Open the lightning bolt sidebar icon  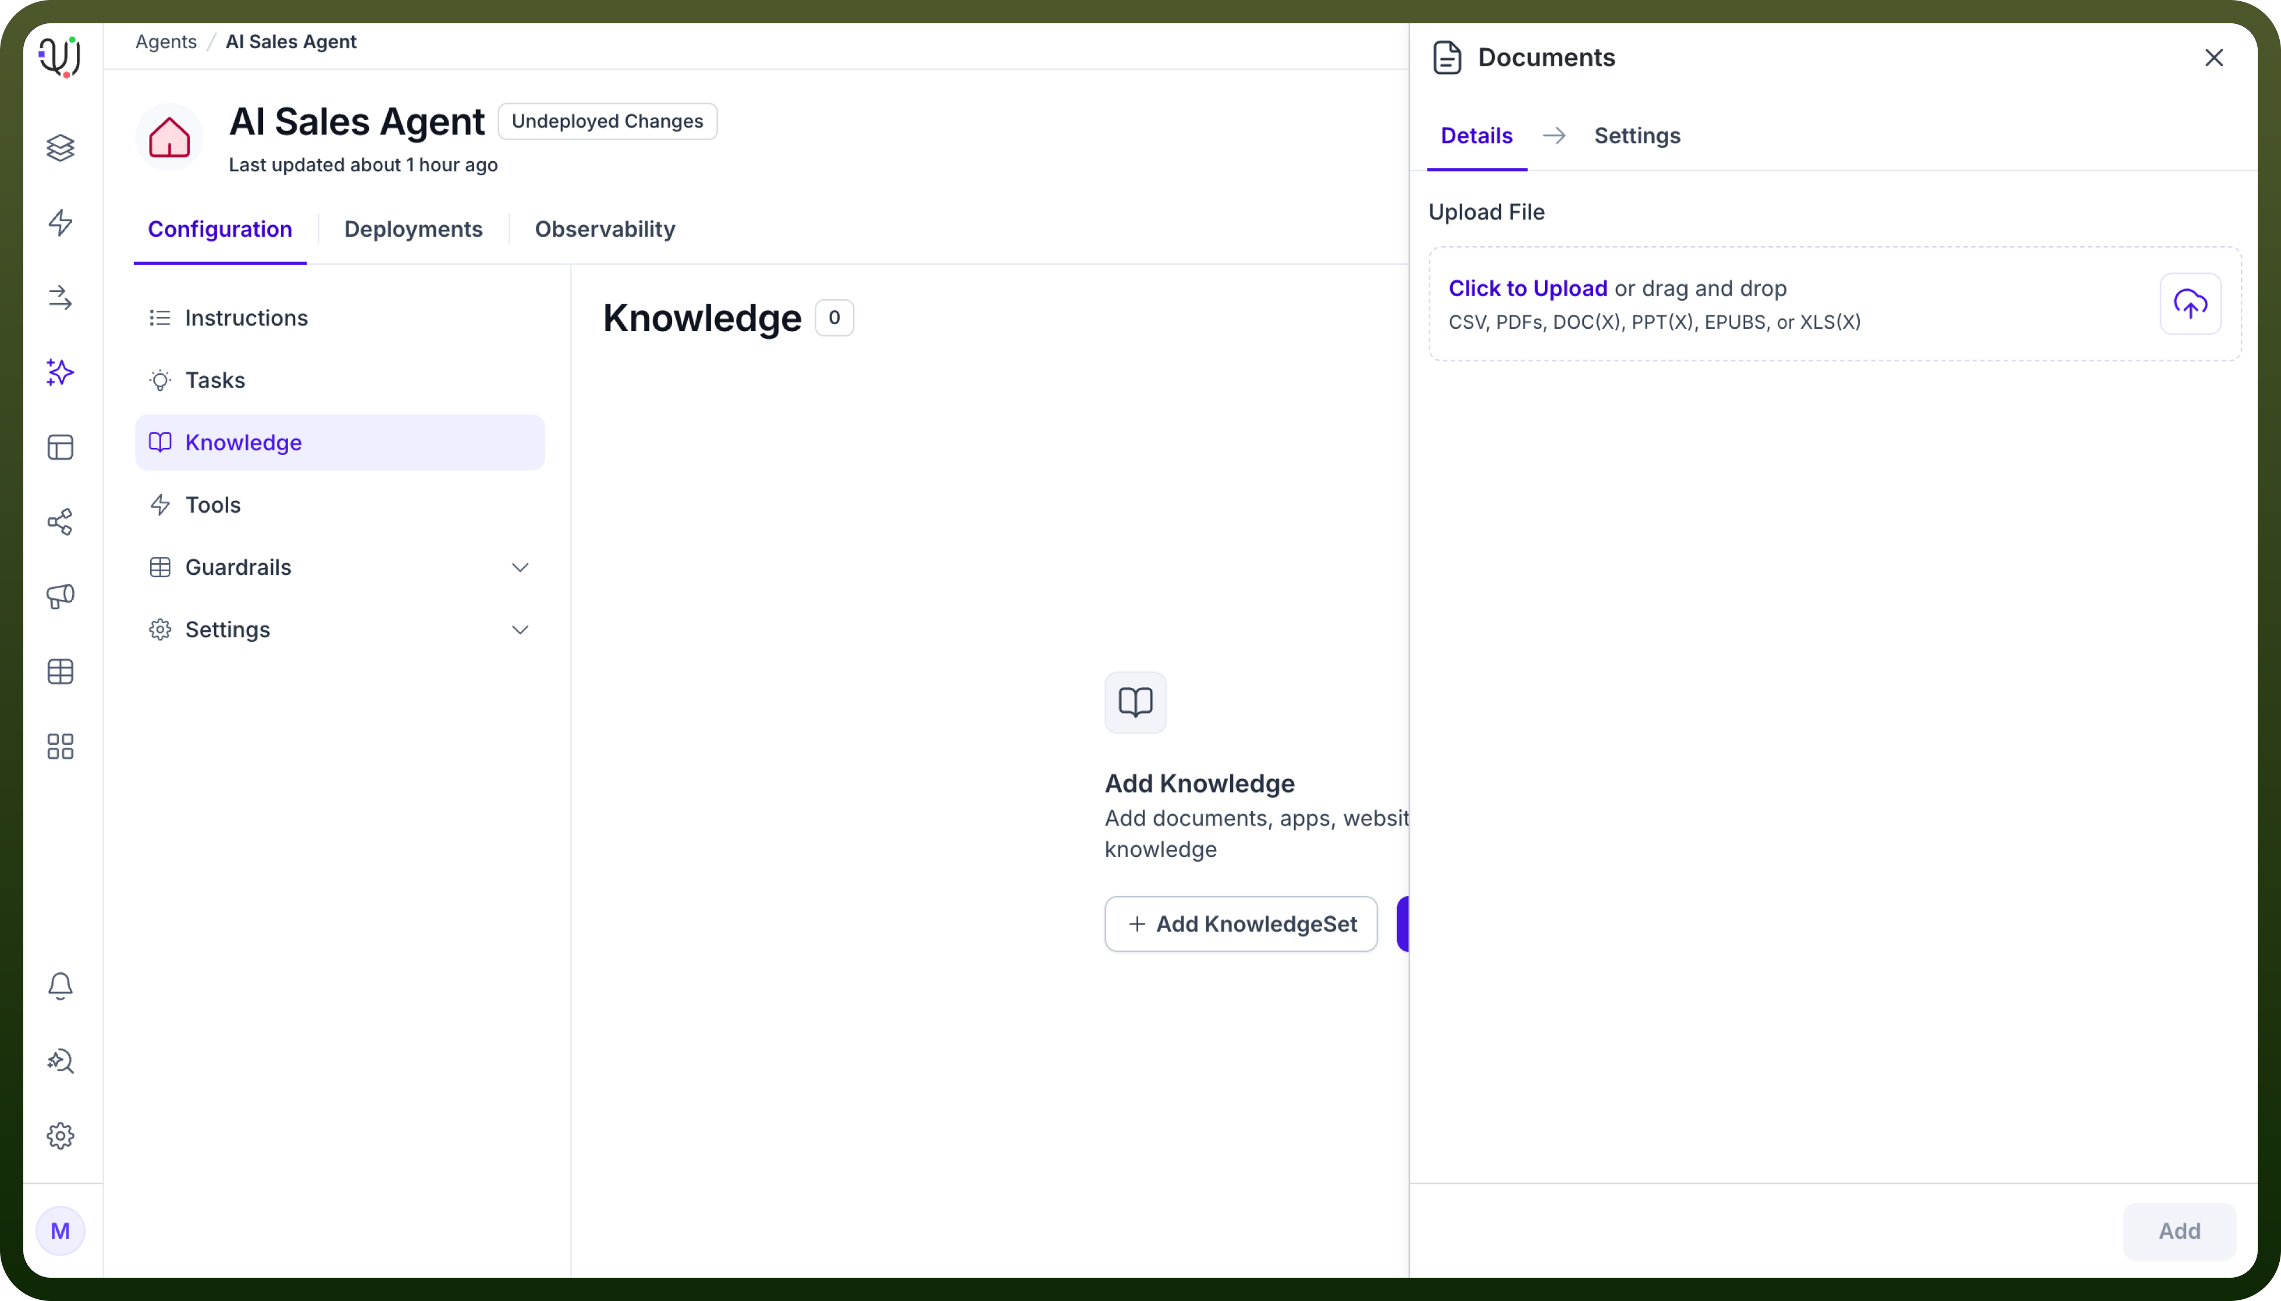click(60, 222)
